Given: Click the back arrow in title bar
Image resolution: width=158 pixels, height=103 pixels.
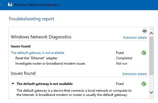Looking at the screenshot, I should [2, 5].
